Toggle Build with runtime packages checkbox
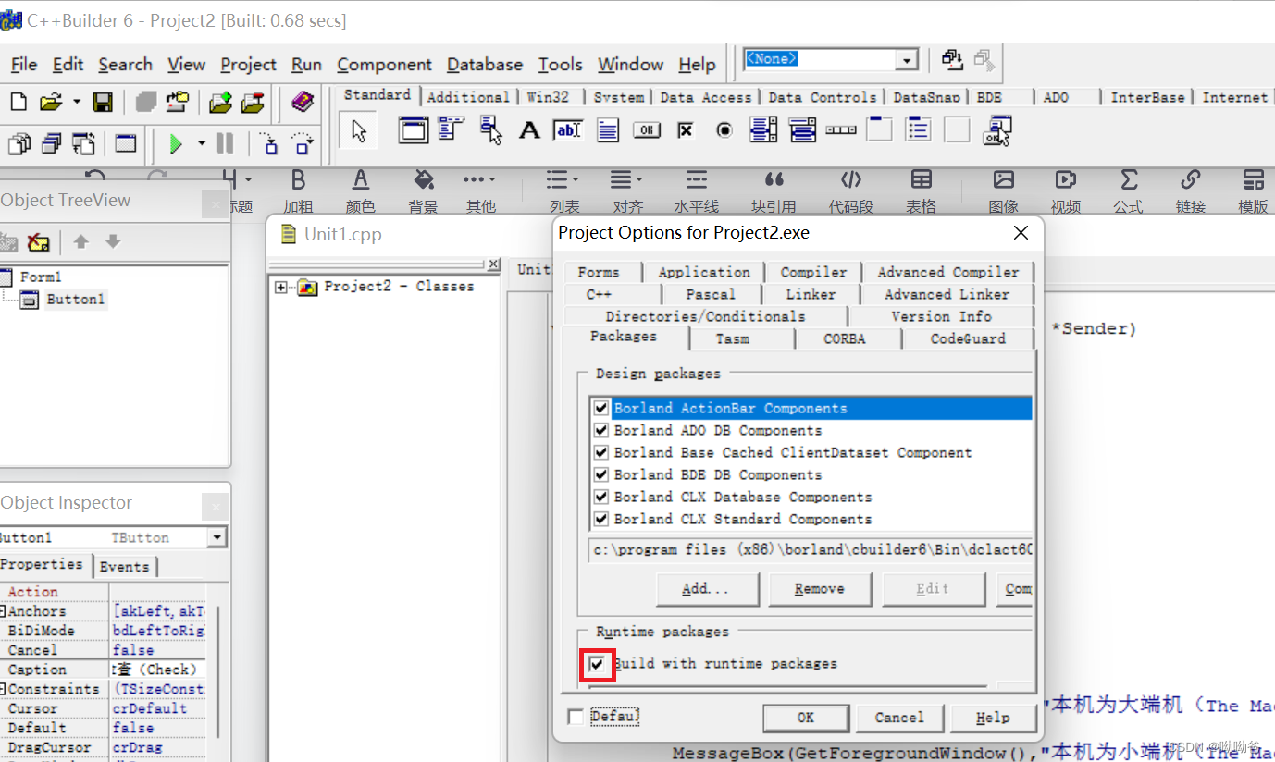 click(597, 664)
